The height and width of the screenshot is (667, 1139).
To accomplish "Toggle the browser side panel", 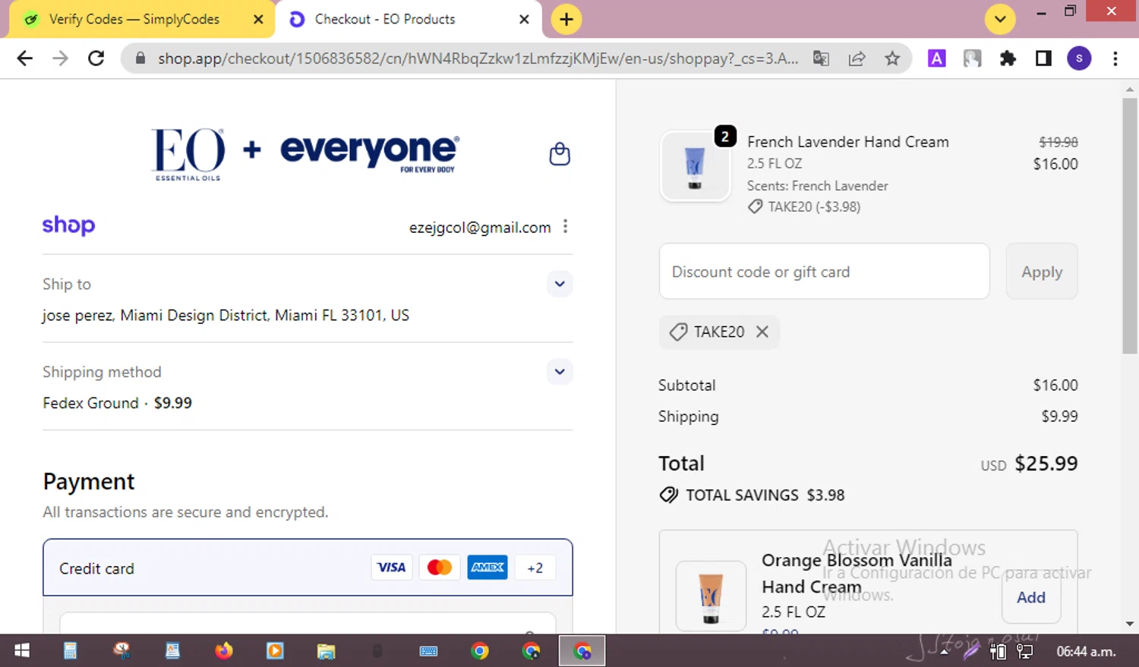I will pyautogui.click(x=1043, y=58).
